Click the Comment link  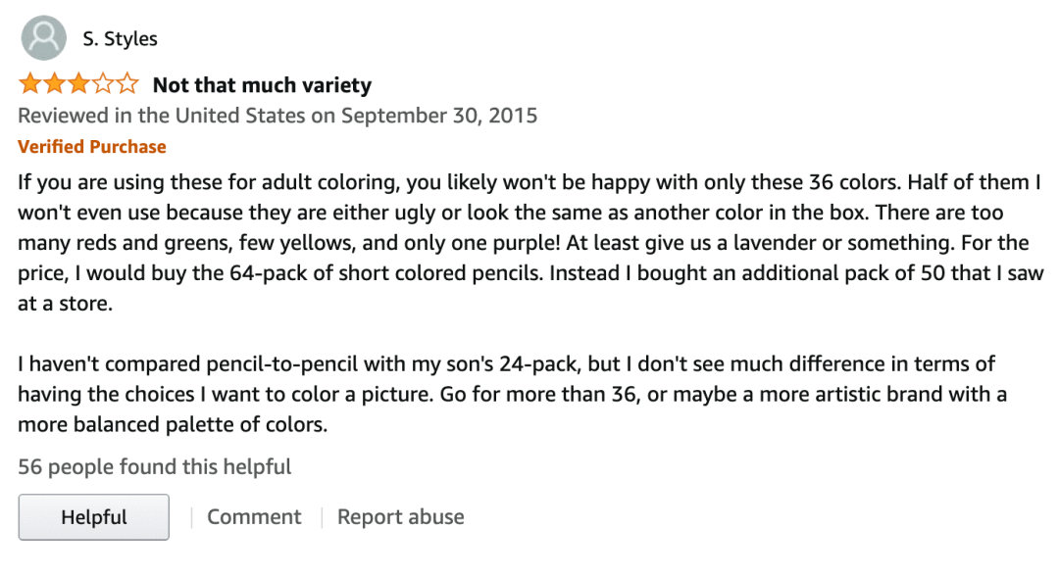(254, 517)
